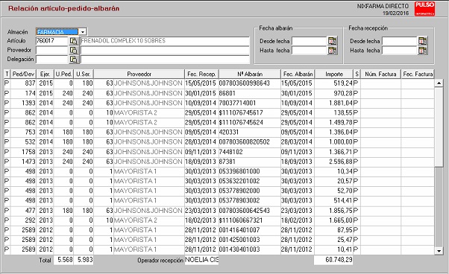Select albarán number 7448102
This screenshot has height=274, width=449.
click(x=230, y=152)
